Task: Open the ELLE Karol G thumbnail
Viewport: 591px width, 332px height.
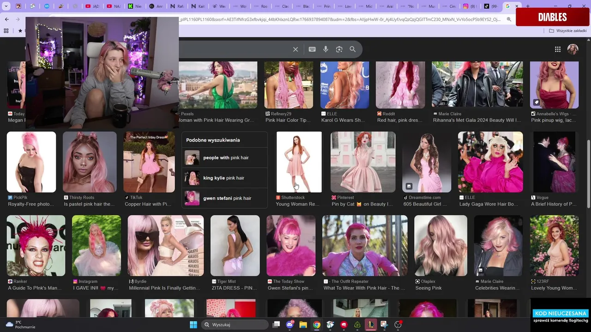Action: [x=344, y=85]
